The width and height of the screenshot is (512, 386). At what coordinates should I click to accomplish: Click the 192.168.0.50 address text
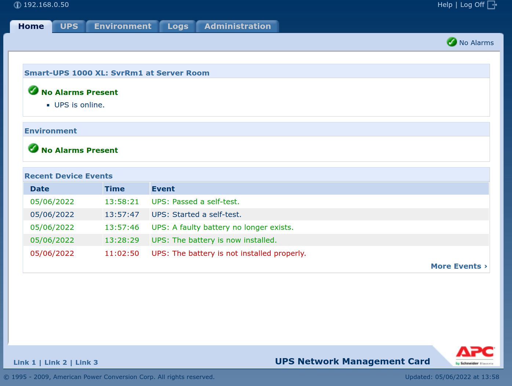click(46, 5)
